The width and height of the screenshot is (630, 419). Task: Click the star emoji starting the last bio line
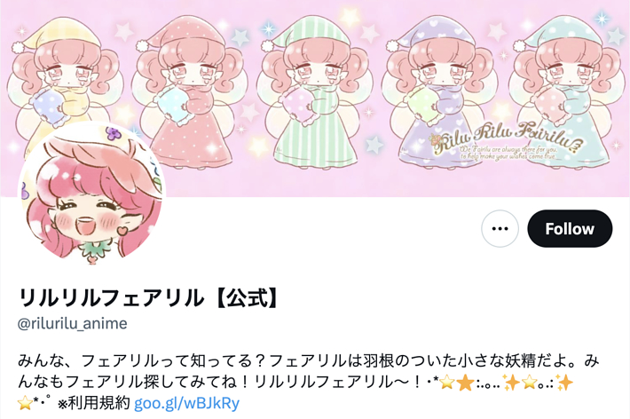point(25,403)
